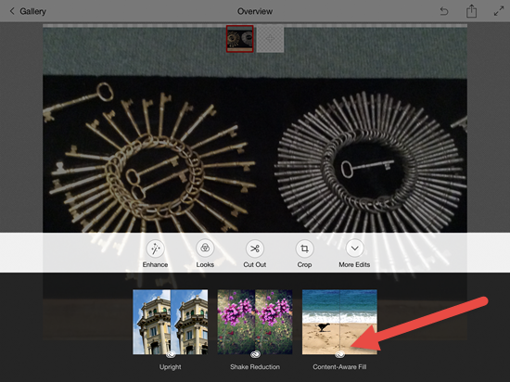Viewport: 510px width, 382px height.
Task: Open the share export icon
Action: [471, 11]
